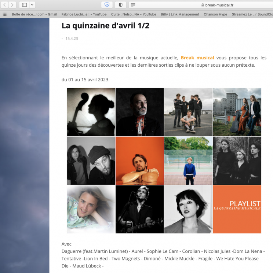273x273 pixels.
Task: Click the dark trio portrait photo
Action: click(x=237, y=161)
